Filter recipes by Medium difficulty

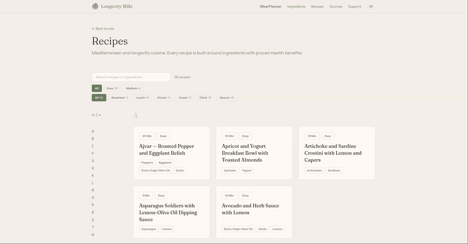(133, 88)
